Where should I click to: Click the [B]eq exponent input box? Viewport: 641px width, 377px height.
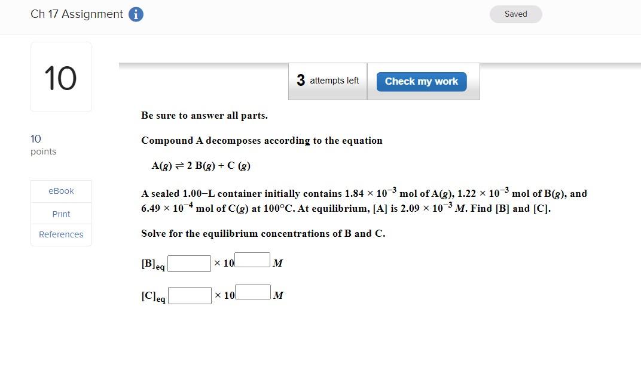pyautogui.click(x=252, y=259)
